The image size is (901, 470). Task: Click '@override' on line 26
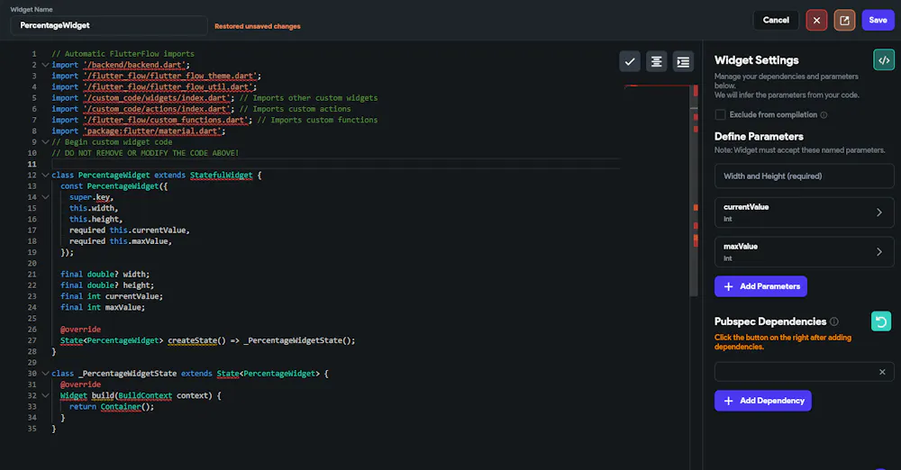80,330
